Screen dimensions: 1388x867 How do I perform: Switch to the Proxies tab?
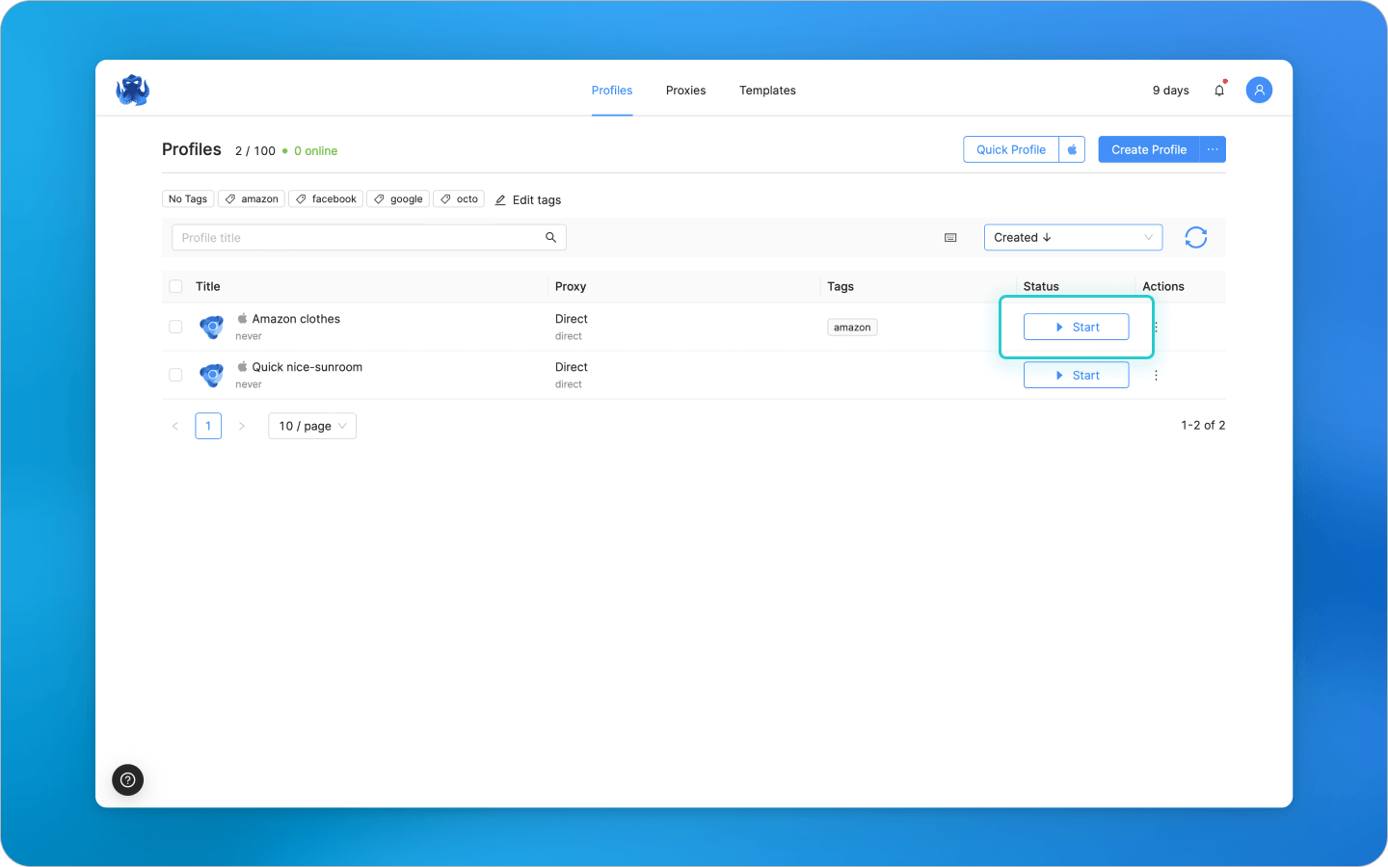(x=685, y=90)
